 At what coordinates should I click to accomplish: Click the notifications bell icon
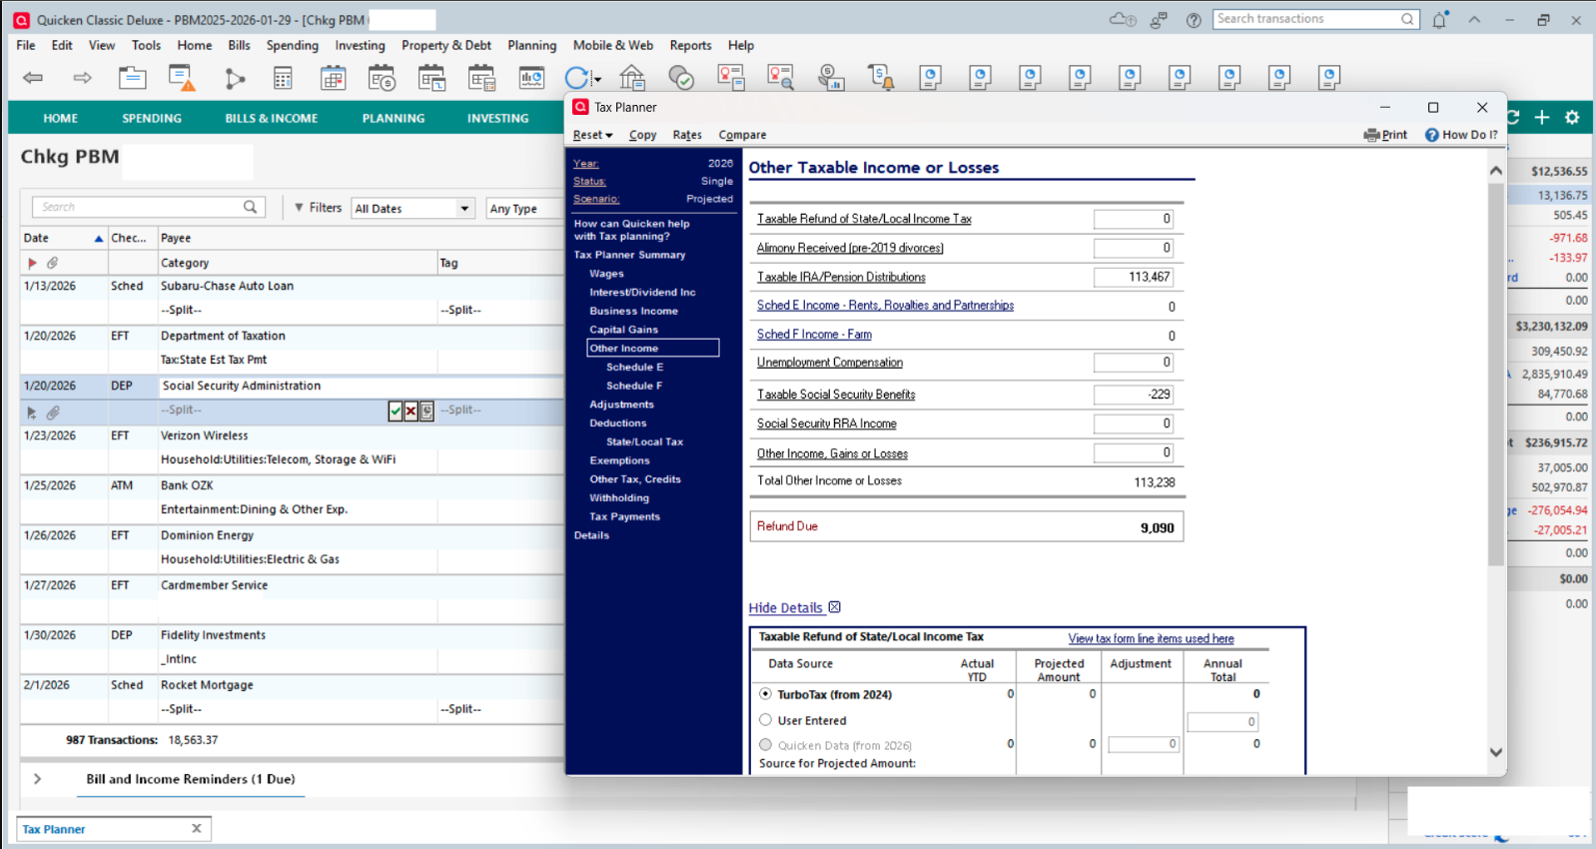pos(1439,20)
